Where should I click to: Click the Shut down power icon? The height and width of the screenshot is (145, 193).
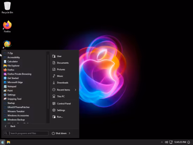point(53,133)
